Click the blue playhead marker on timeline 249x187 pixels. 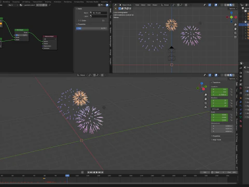point(67,176)
